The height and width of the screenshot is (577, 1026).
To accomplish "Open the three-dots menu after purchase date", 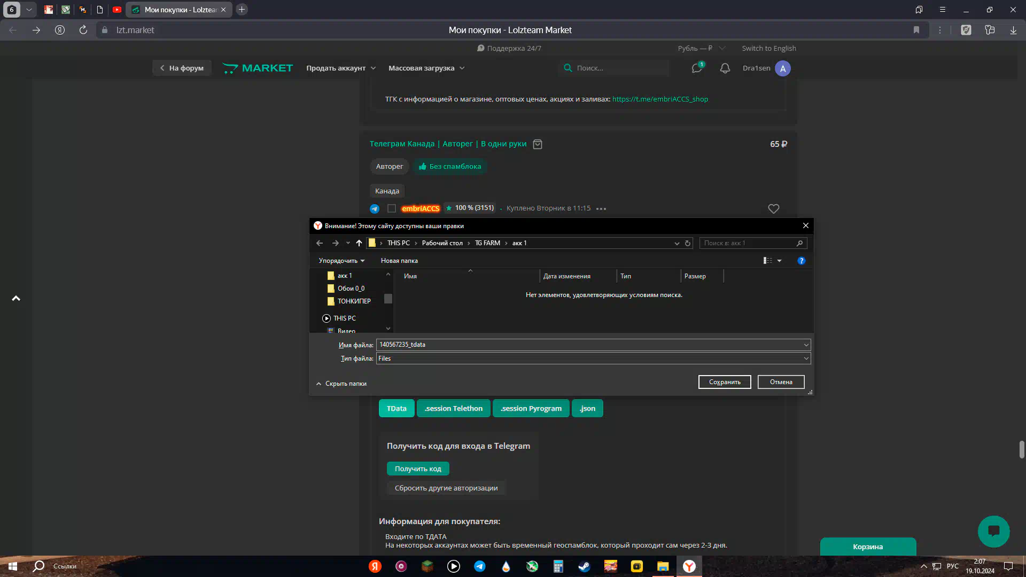I will [x=601, y=209].
